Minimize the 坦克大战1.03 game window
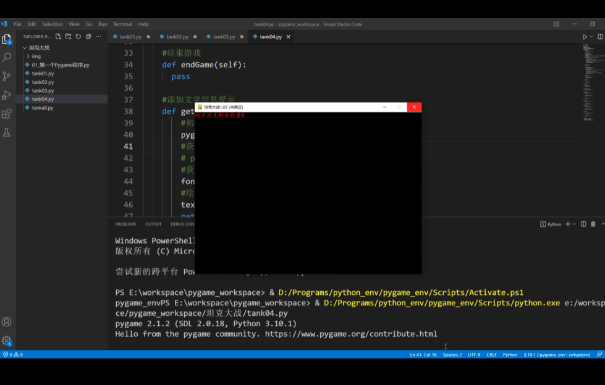Viewport: 605px width, 385px height. [384, 107]
